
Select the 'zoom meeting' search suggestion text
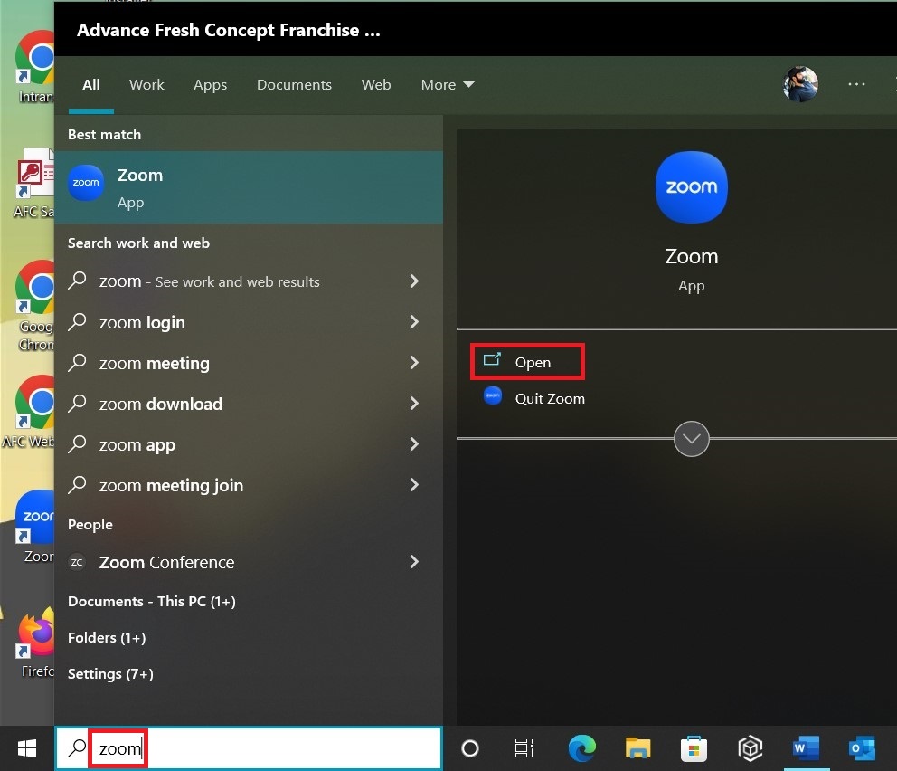(155, 364)
